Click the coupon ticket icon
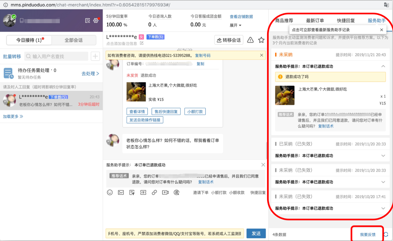393x241 pixels. point(143,192)
